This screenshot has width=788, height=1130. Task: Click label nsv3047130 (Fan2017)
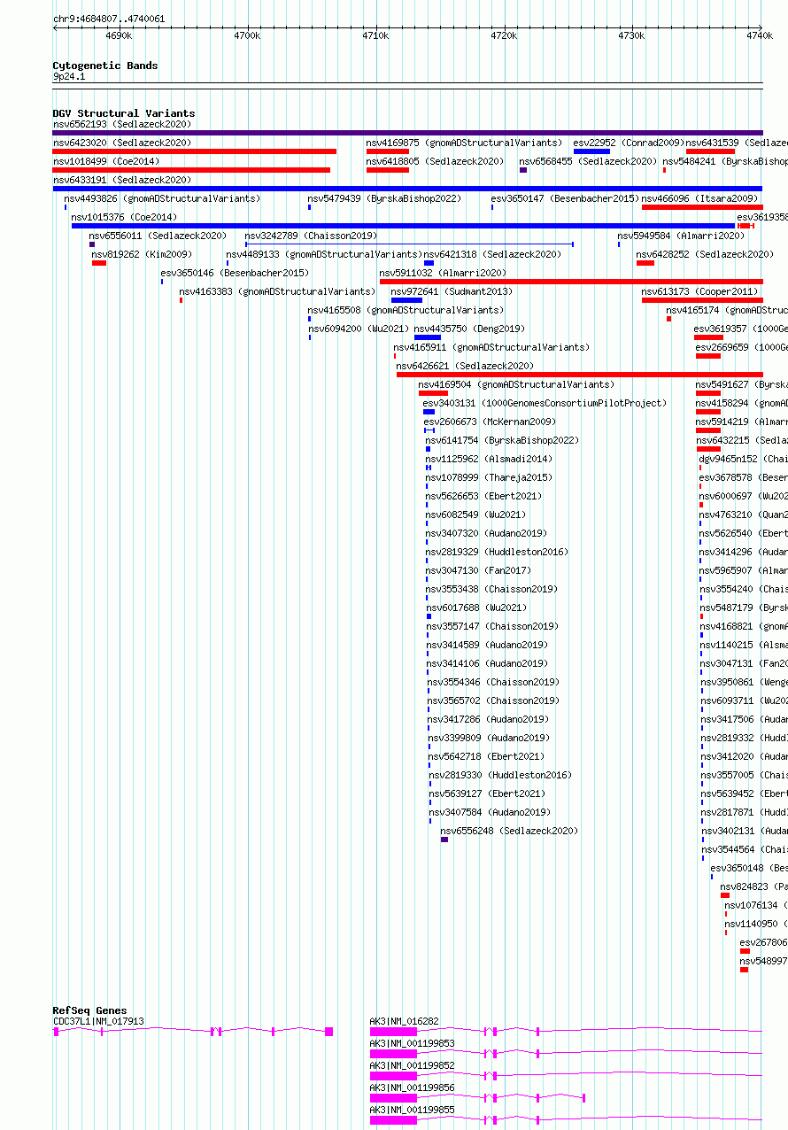[479, 570]
